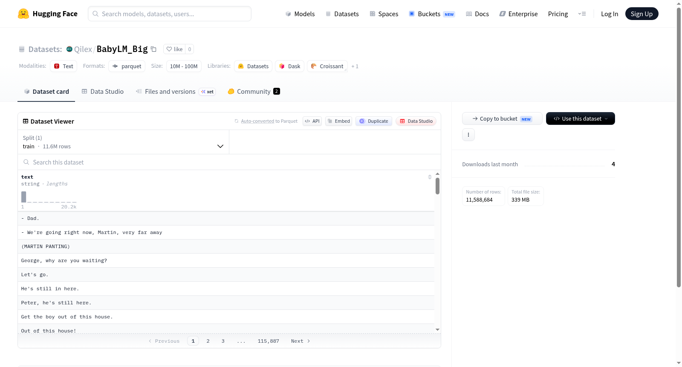The height and width of the screenshot is (367, 682).
Task: Click the dataset viewer vertical scrollbar
Action: [437, 186]
